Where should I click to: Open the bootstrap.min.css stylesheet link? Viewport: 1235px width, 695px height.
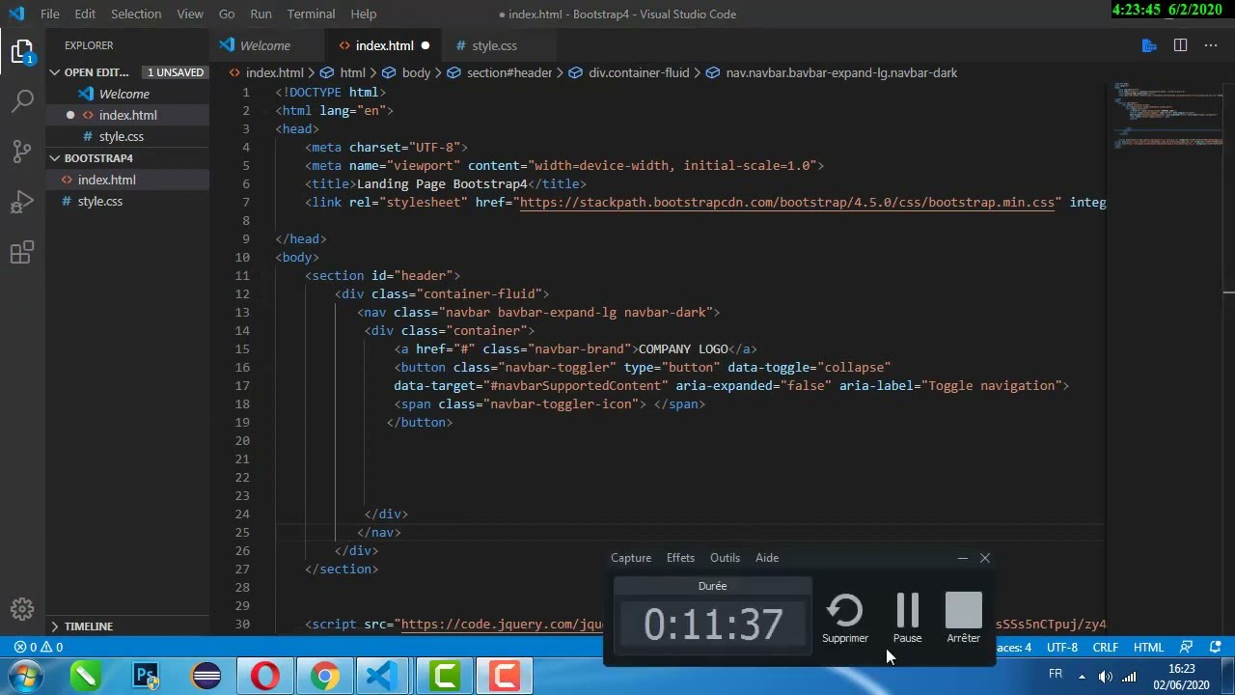pyautogui.click(x=787, y=203)
